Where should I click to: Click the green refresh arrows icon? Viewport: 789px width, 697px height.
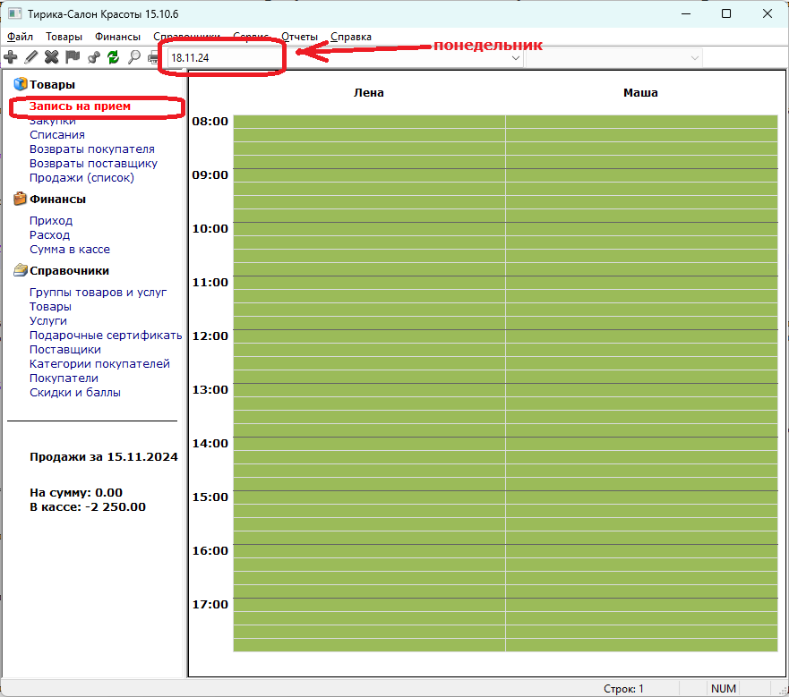click(113, 57)
